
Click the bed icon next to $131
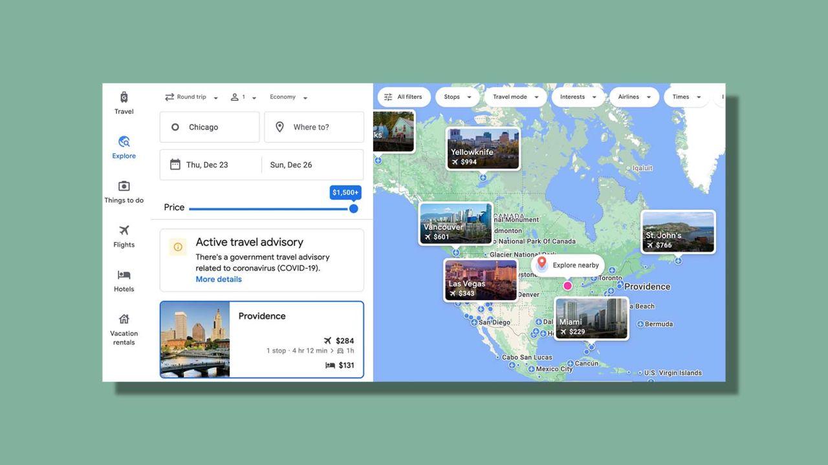point(330,365)
